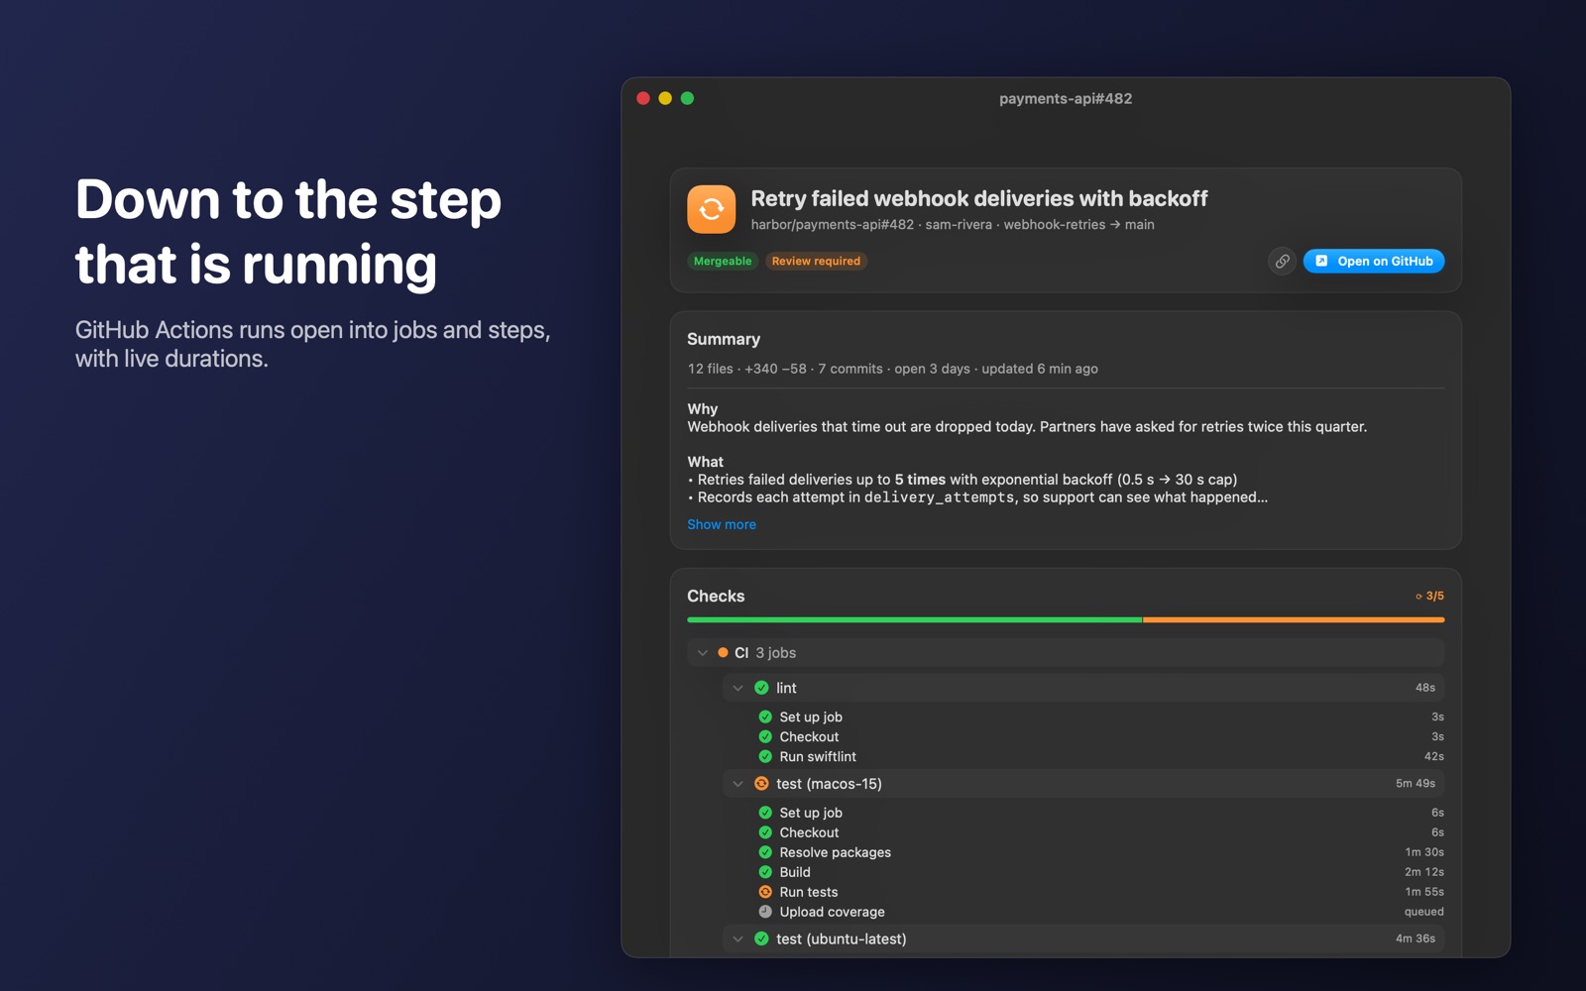Click the orange CI status dot
Viewport: 1586px width, 991px height.
tap(723, 652)
